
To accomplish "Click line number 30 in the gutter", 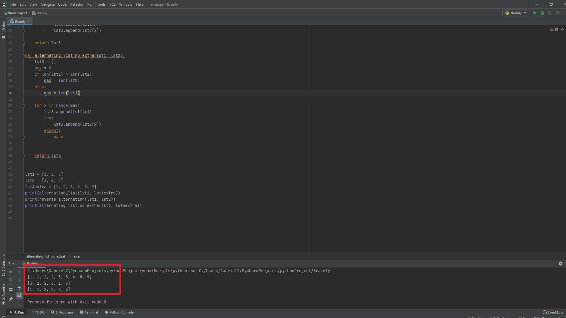I will [x=10, y=93].
